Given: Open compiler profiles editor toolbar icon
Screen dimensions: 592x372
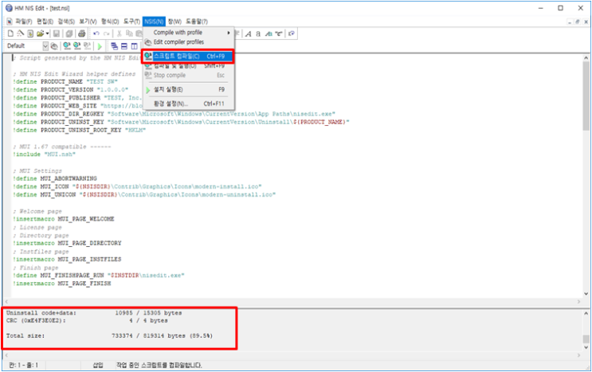Looking at the screenshot, I should pos(54,46).
